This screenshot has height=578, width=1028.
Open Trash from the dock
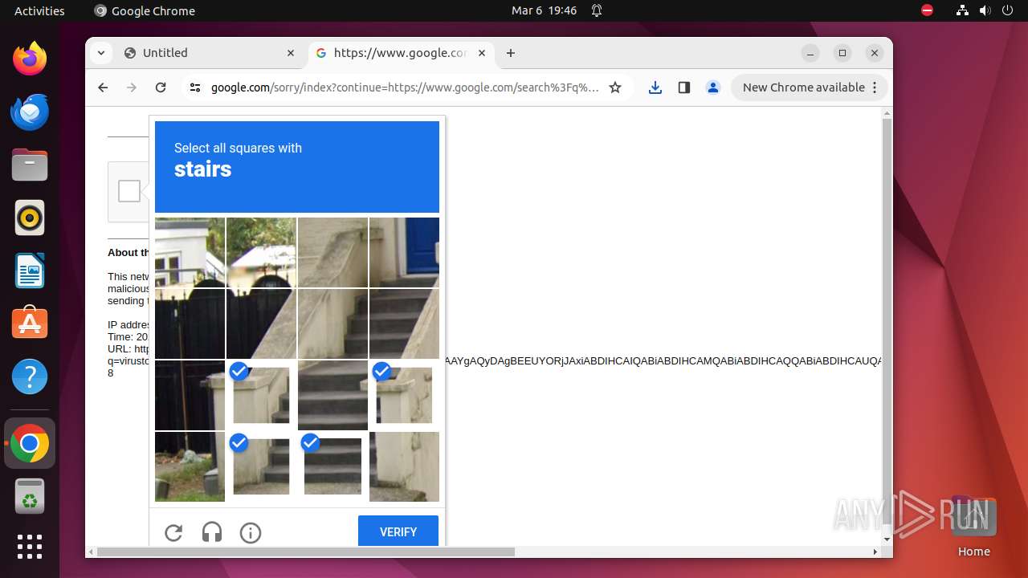(x=30, y=496)
